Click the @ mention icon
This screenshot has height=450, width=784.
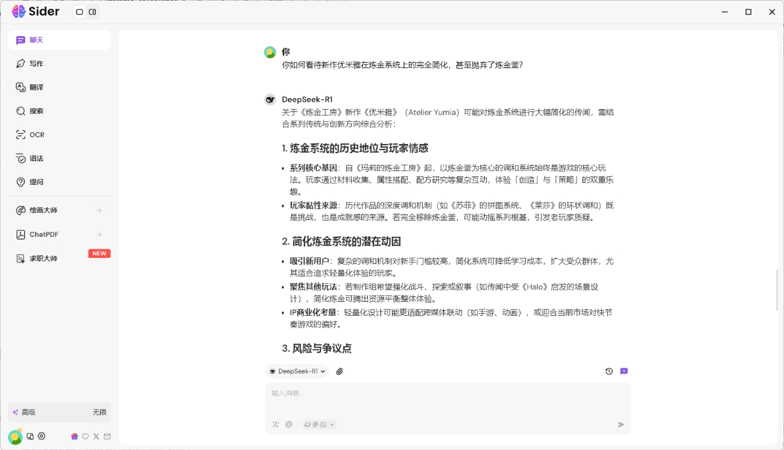tap(289, 425)
